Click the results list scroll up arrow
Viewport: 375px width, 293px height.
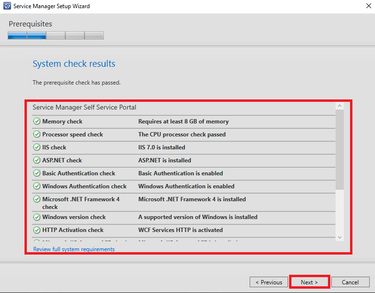[339, 106]
